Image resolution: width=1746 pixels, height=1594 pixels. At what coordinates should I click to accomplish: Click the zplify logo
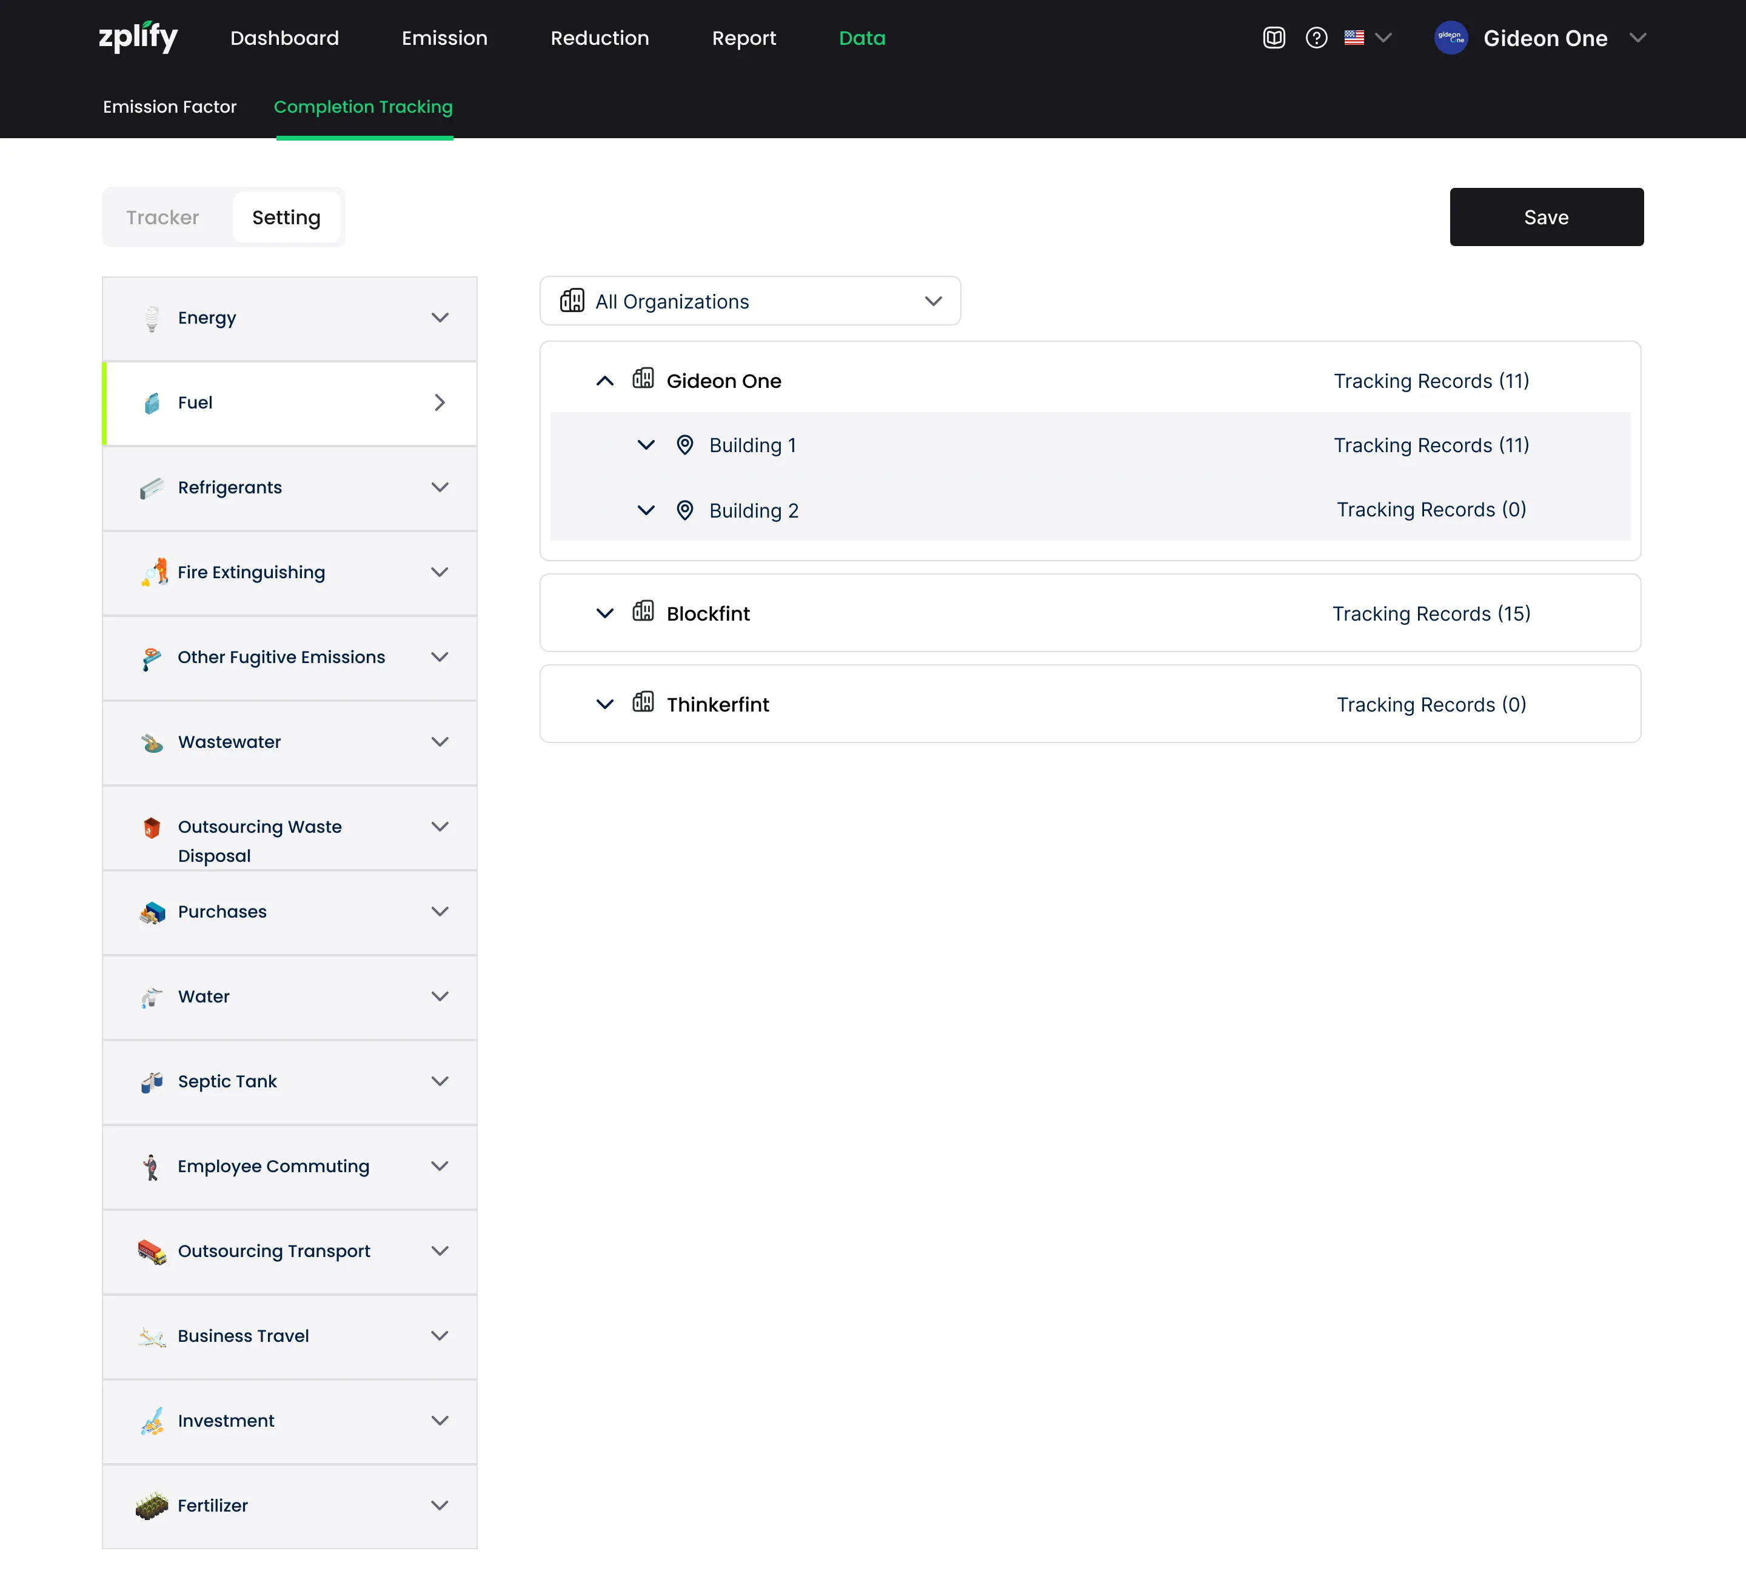tap(138, 37)
